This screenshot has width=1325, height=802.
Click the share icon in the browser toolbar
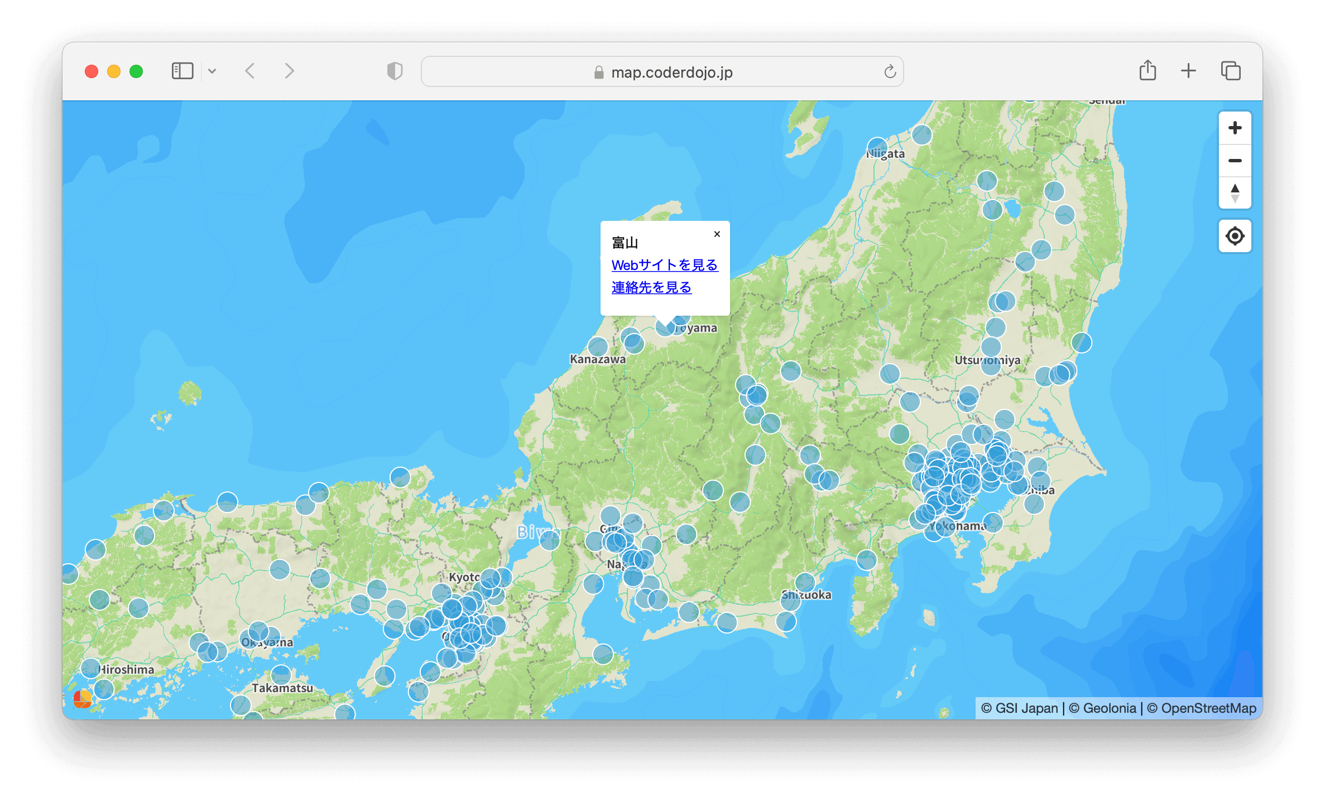[1148, 71]
